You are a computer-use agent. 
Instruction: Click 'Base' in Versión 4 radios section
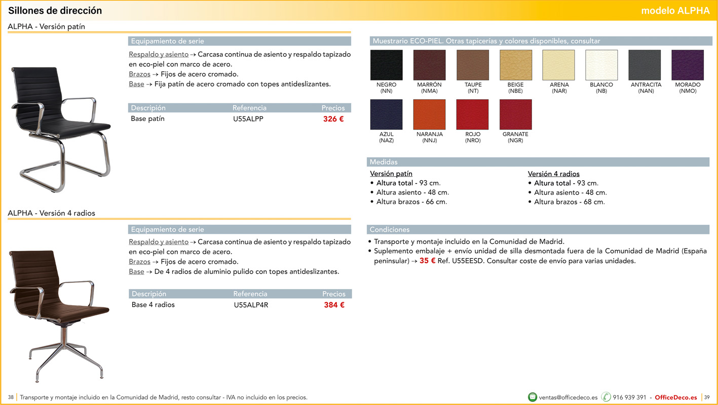pyautogui.click(x=136, y=271)
